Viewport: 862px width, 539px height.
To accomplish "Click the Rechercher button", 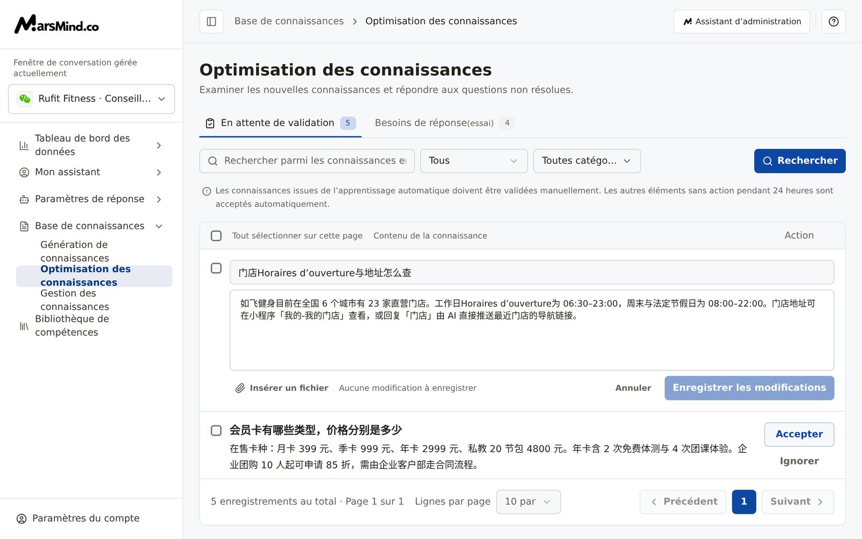I will [x=800, y=161].
